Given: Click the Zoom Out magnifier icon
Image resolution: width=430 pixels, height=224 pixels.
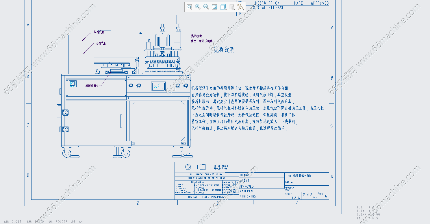Looking at the screenshot, I should point(206,7).
